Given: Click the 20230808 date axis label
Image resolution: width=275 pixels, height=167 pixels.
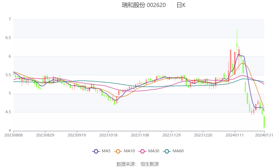Looking at the screenshot, I should pos(13,135).
